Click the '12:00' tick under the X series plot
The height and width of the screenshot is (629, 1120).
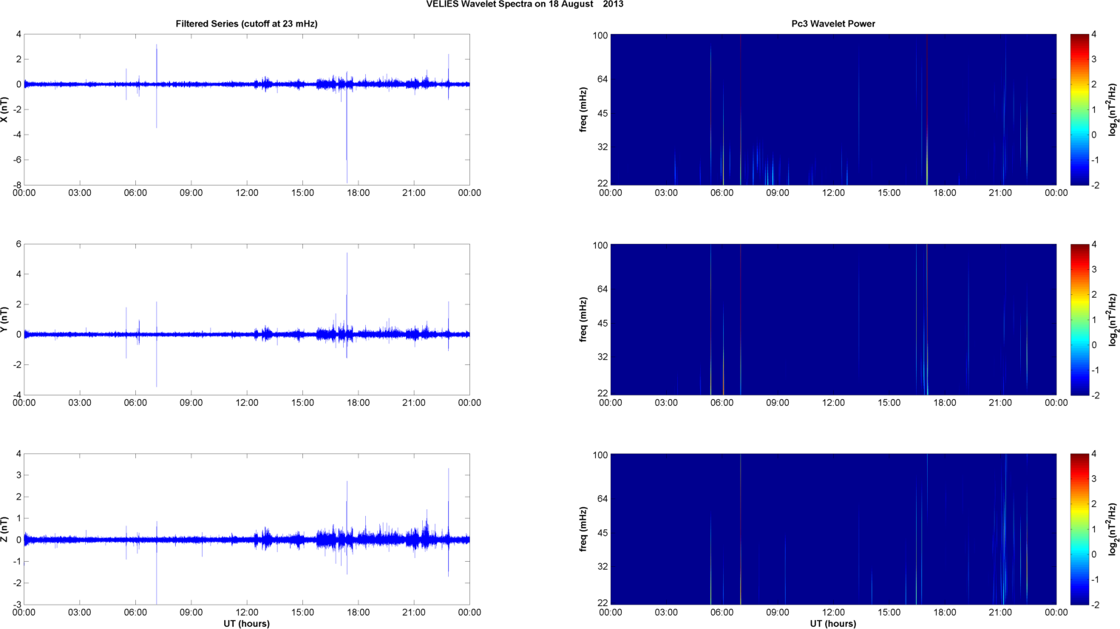[247, 193]
